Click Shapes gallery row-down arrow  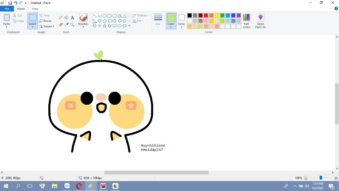[x=129, y=21]
